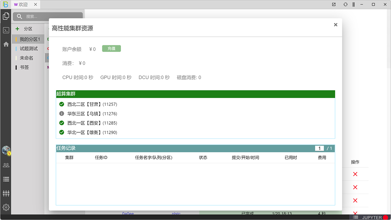Screen dimensions: 391x220
Task: Open the 0a0ee task link
Action: 128,214
